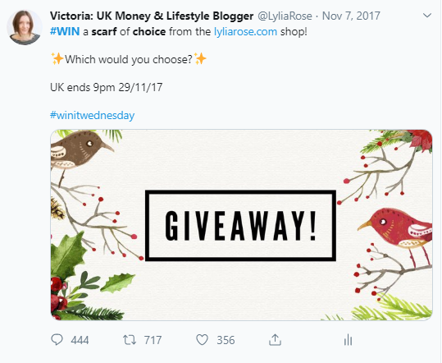The image size is (442, 363).
Task: Open the Nov 7, 2017 timestamp
Action: tap(351, 16)
